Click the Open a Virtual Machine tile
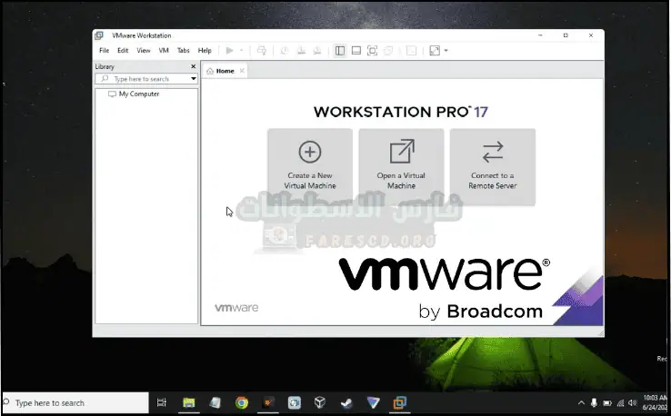The height and width of the screenshot is (416, 671). click(401, 166)
